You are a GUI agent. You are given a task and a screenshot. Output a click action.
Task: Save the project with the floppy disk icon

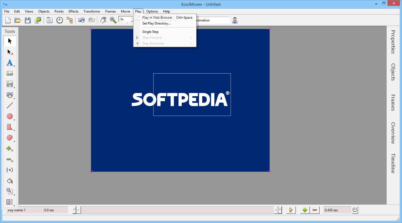tap(28, 20)
